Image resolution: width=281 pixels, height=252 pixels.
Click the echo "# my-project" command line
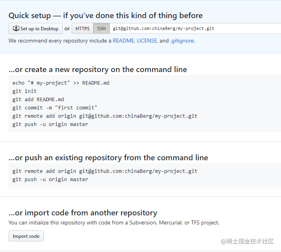coord(61,83)
